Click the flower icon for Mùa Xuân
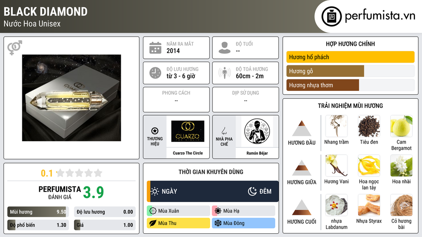Viewport: 422px width, 237px height. click(152, 211)
